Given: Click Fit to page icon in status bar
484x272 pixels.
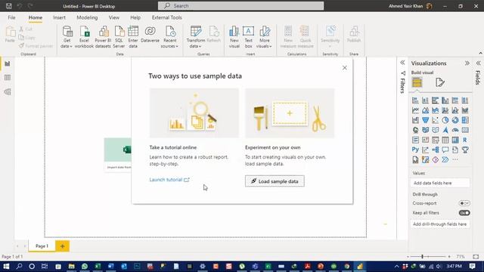Looking at the screenshot, I should pos(476,257).
